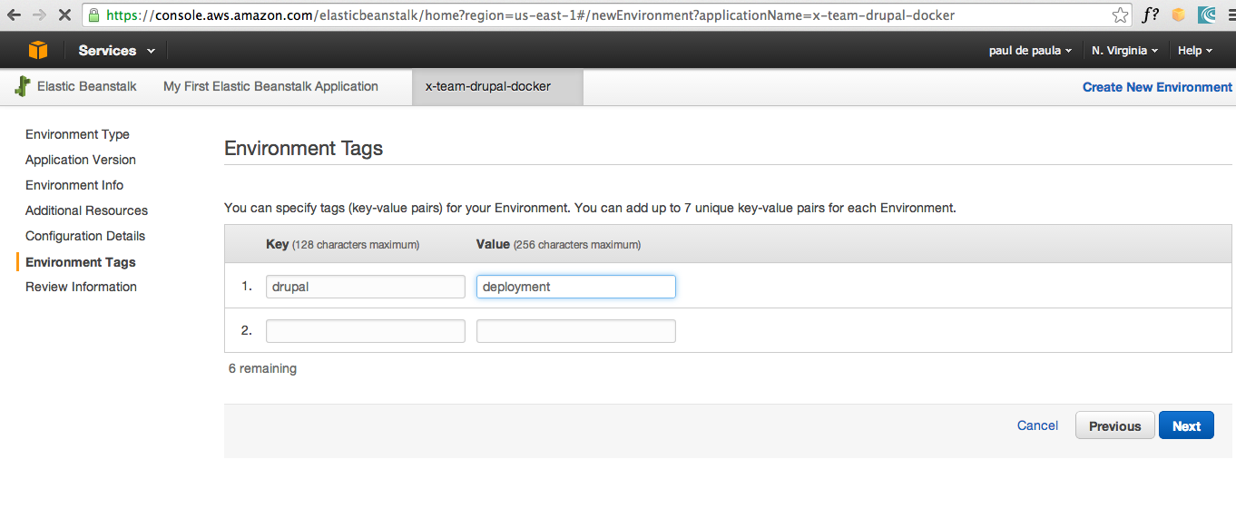The width and height of the screenshot is (1236, 508).
Task: Switch to My First Elastic Beanstalk Application tab
Action: (x=270, y=87)
